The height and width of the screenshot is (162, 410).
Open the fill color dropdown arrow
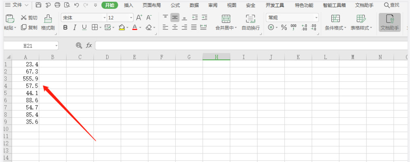pos(127,27)
